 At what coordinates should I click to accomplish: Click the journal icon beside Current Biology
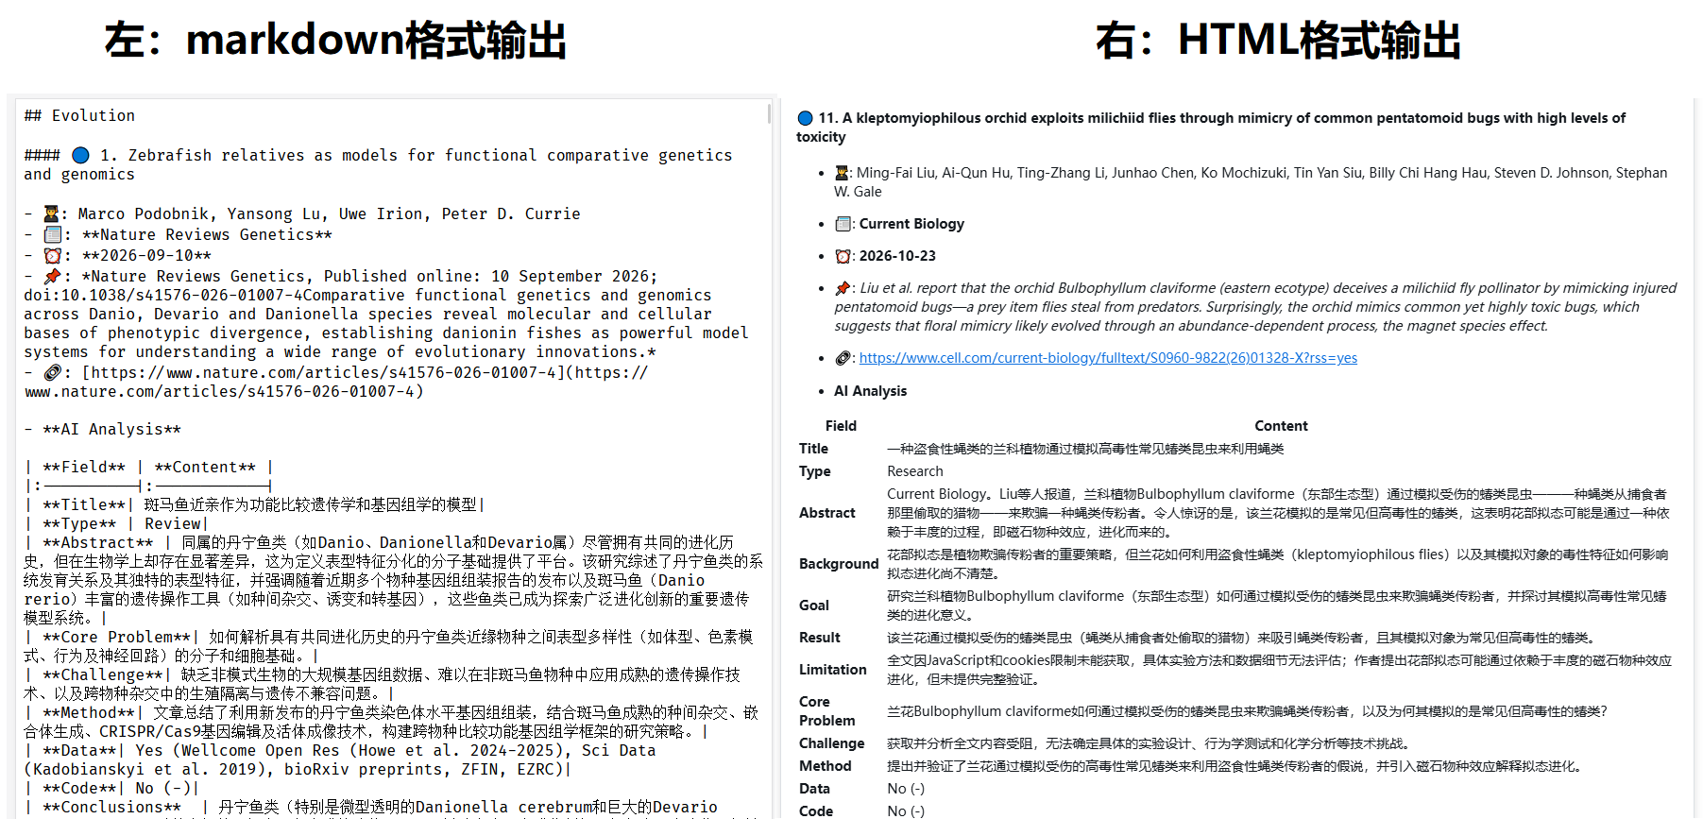click(x=843, y=224)
